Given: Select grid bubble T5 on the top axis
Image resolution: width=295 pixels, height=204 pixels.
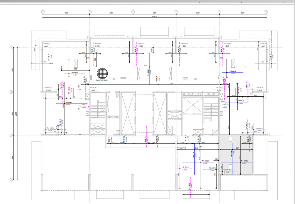Looking at the screenshot, I should pyautogui.click(x=219, y=12).
